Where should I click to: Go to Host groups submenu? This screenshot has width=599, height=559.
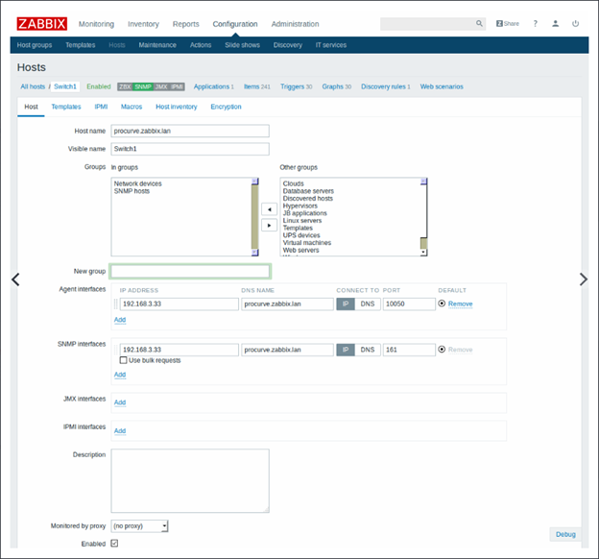coord(35,45)
